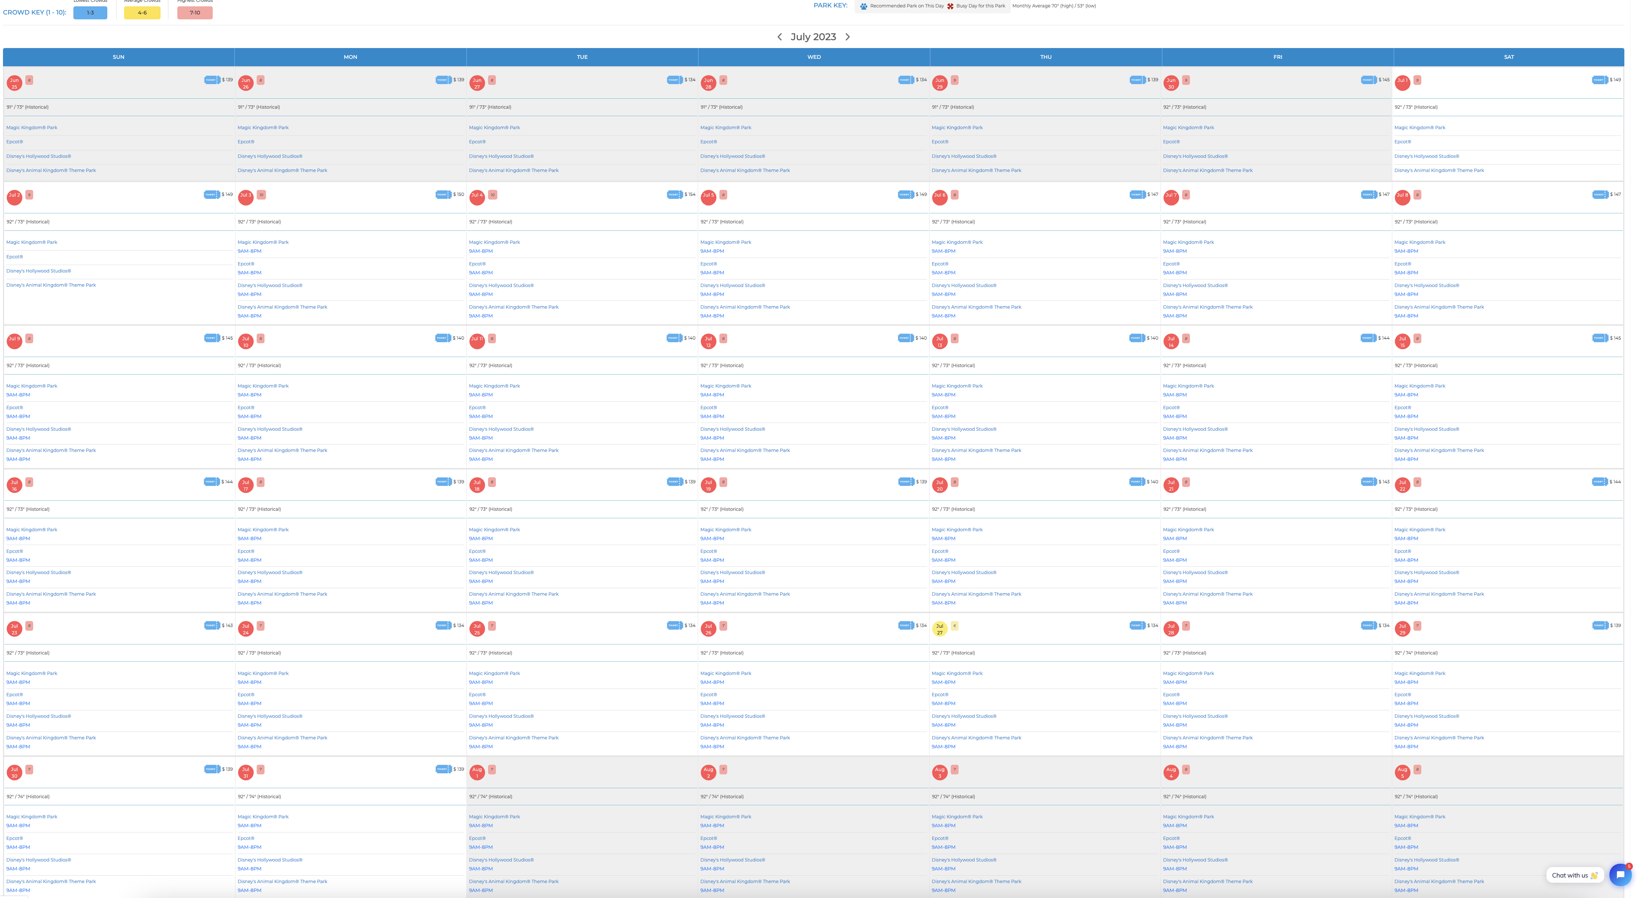
Task: Click the 'CROWD KEY (1 - 10):' label
Action: coord(34,13)
